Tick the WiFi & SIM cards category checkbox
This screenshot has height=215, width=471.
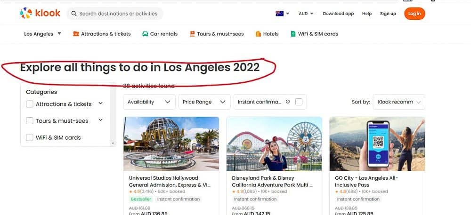29,138
